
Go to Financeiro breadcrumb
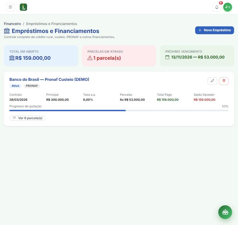pyautogui.click(x=12, y=24)
